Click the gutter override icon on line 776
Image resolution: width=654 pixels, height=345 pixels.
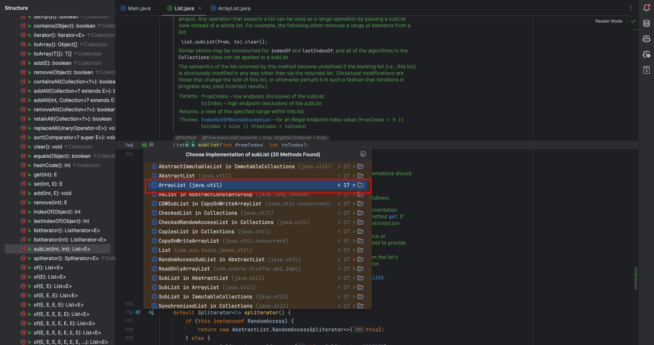(x=138, y=312)
